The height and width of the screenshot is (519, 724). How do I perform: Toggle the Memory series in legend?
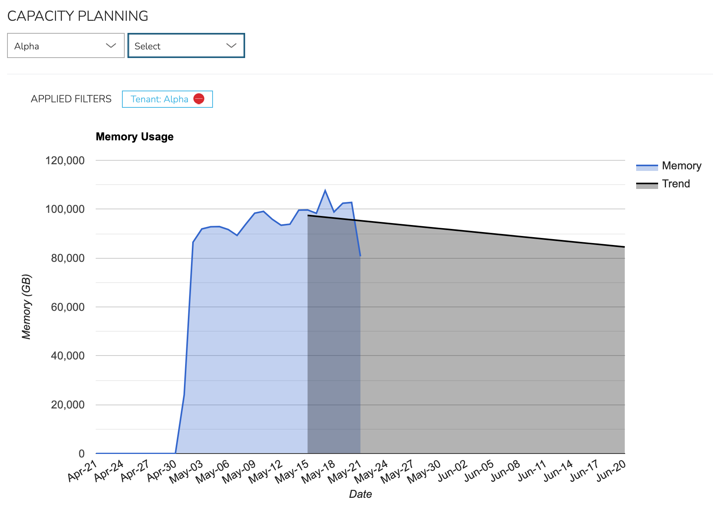[x=681, y=166]
